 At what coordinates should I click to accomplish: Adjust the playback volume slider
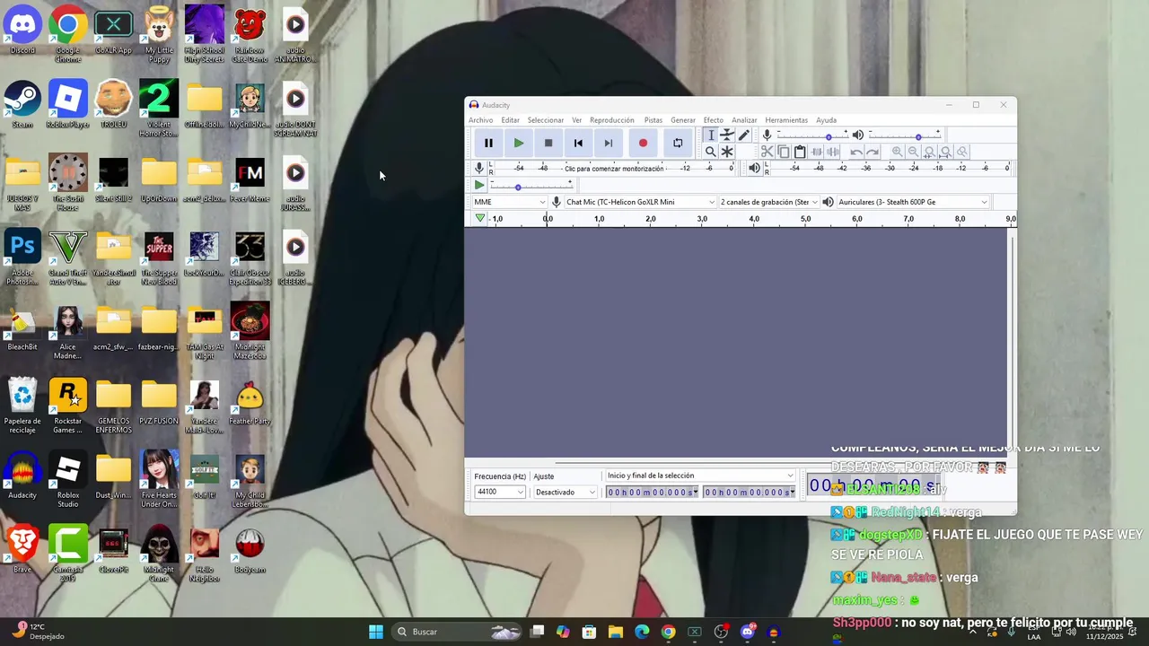click(904, 135)
